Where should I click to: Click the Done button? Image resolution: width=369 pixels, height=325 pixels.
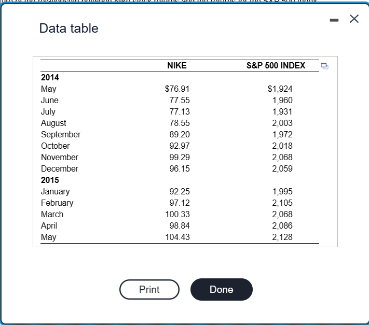coord(222,289)
